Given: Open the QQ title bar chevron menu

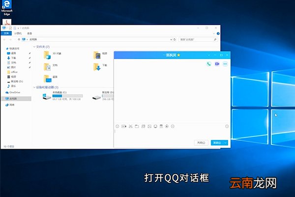Looking at the screenshot, I should pyautogui.click(x=209, y=55).
